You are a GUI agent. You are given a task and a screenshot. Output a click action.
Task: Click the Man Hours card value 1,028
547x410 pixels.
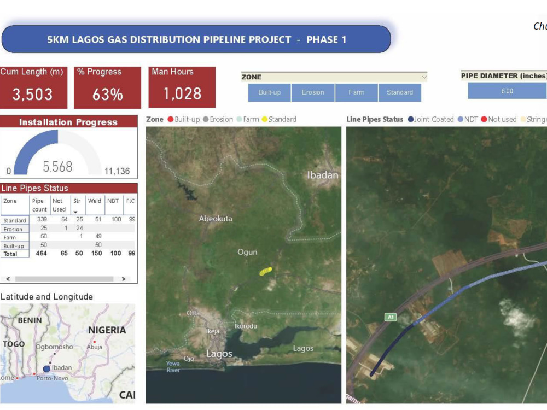182,93
